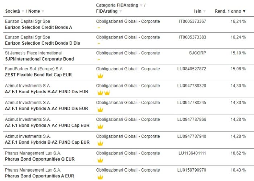Image resolution: width=254 pixels, height=181 pixels.
Task: Click dash rating of SJPI/International Corporate Bond
Action: click(x=99, y=59)
